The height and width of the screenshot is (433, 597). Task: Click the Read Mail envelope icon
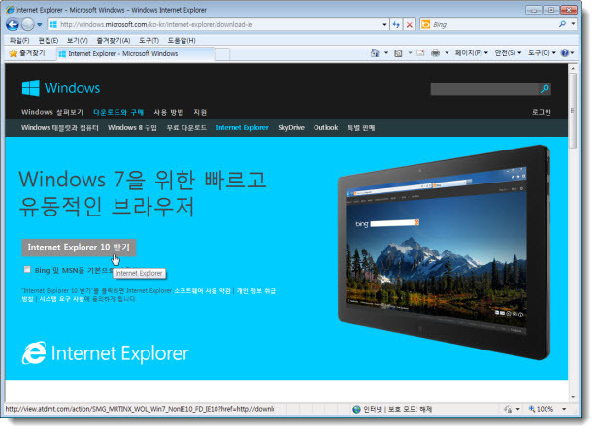[x=420, y=53]
